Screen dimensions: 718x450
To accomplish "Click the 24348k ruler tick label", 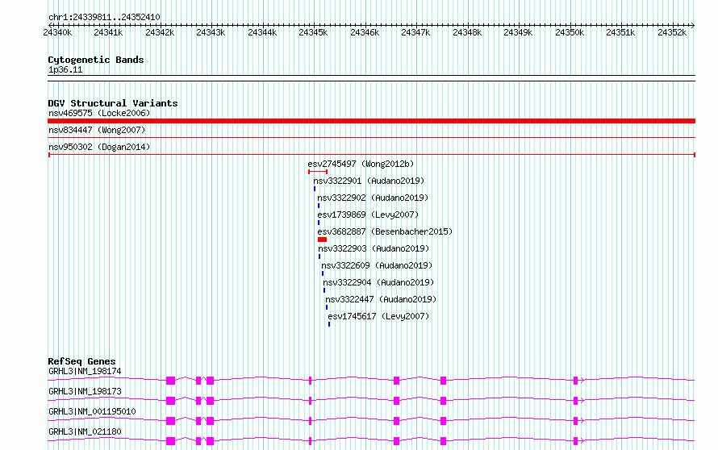I will (x=467, y=32).
